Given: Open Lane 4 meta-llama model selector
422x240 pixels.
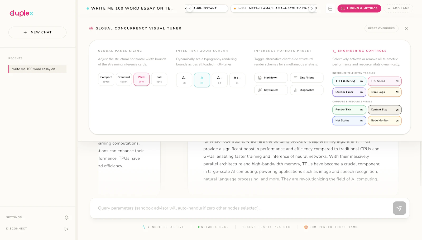Looking at the screenshot, I should [273, 8].
